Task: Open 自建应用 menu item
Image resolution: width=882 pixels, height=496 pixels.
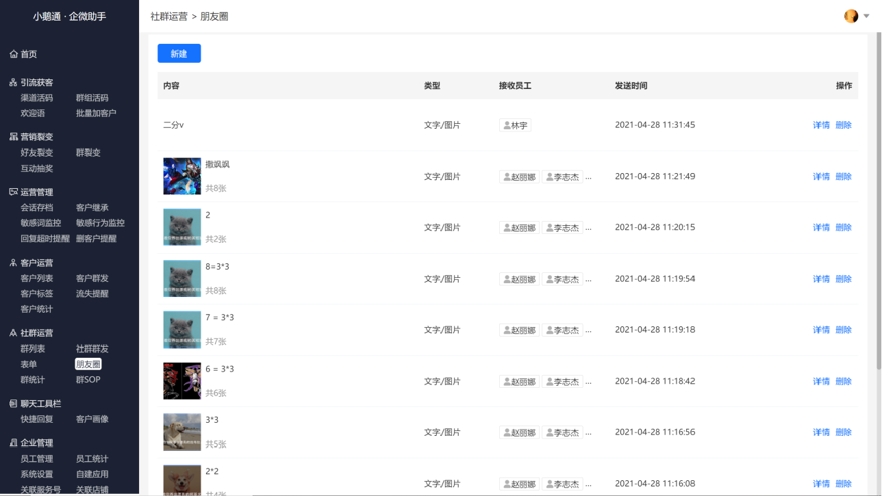Action: pos(92,474)
